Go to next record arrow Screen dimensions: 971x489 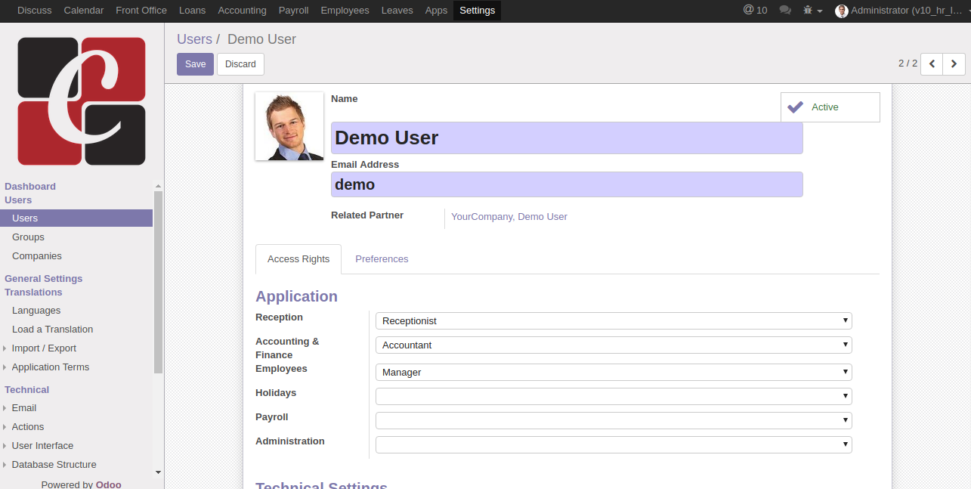click(954, 64)
